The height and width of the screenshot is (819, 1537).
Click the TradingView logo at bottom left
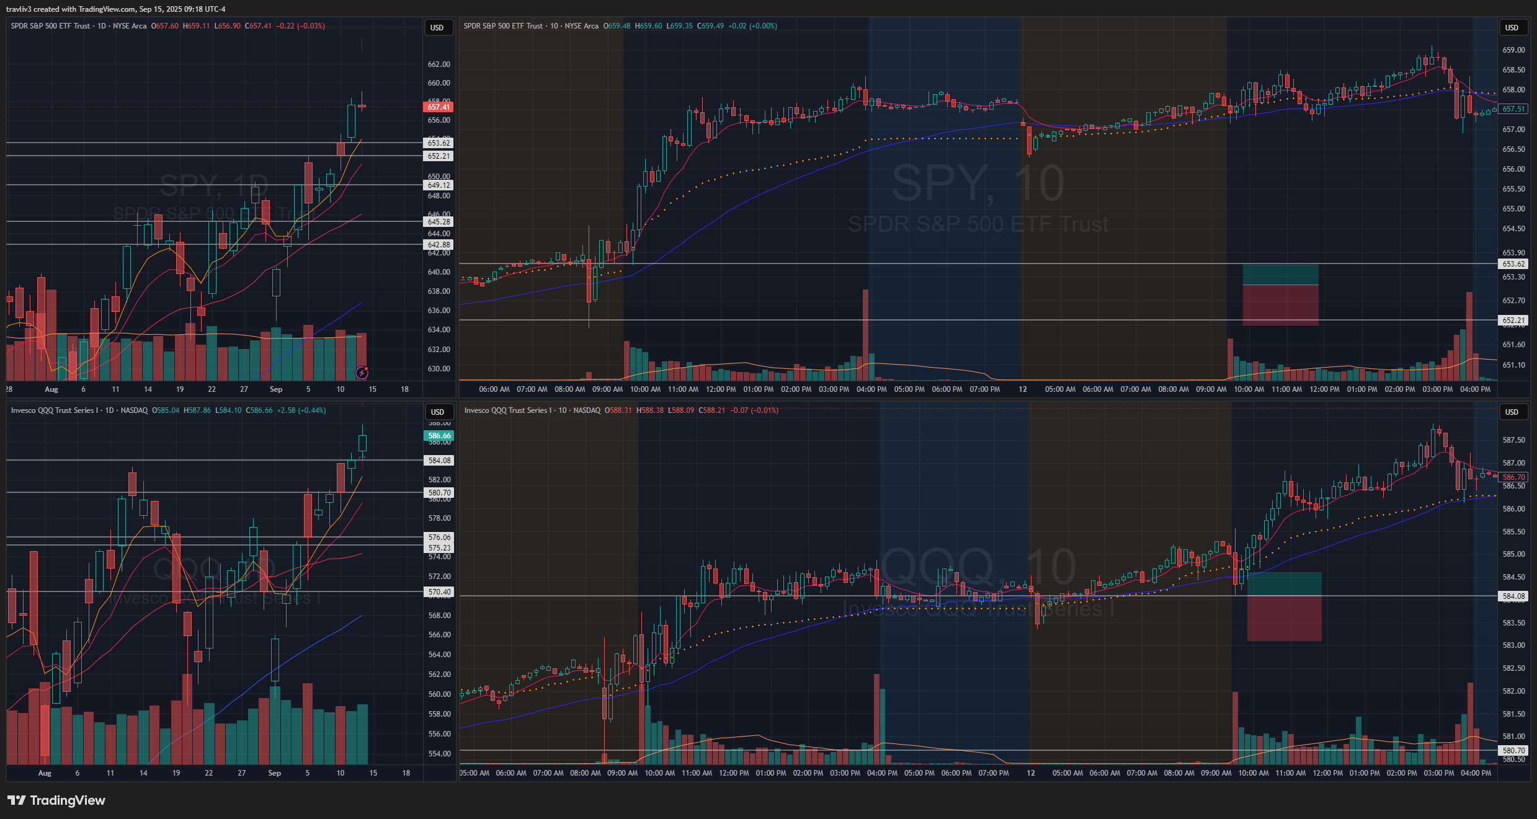[56, 800]
